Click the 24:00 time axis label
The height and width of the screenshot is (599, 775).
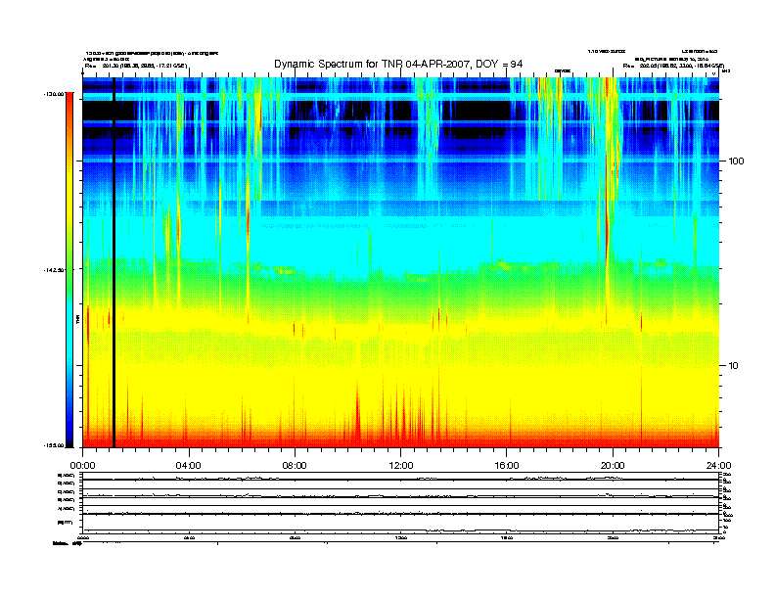tap(718, 466)
